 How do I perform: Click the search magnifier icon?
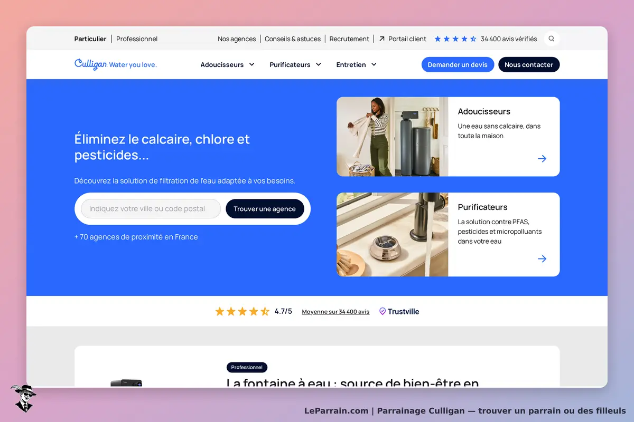(x=552, y=39)
